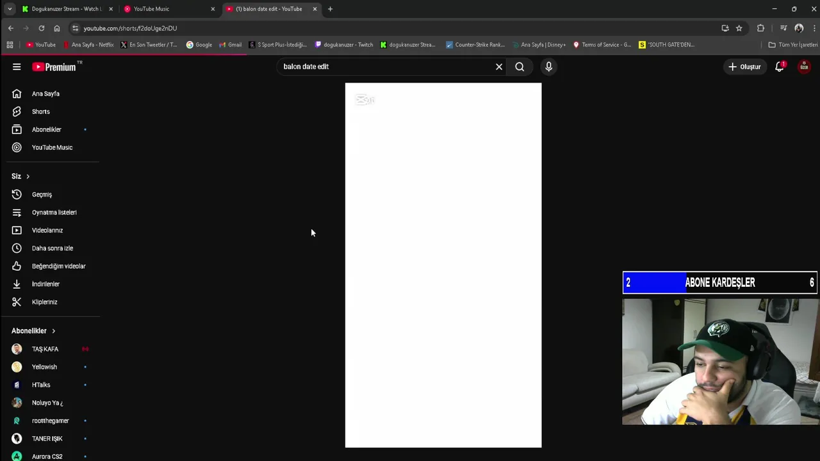Open S Sport Plus bookmark
The height and width of the screenshot is (461, 820).
click(x=278, y=45)
